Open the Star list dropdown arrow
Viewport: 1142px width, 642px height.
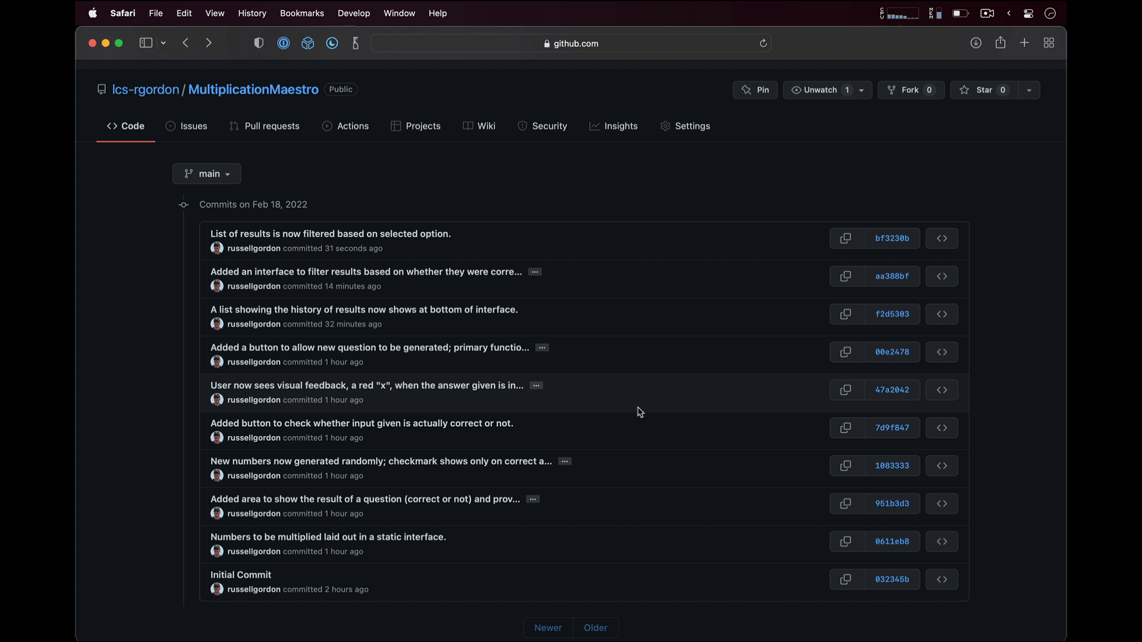pyautogui.click(x=1030, y=90)
